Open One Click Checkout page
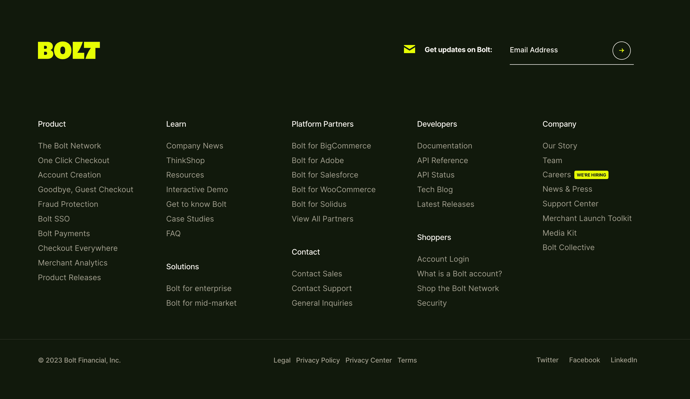Viewport: 690px width, 399px height. (x=74, y=161)
